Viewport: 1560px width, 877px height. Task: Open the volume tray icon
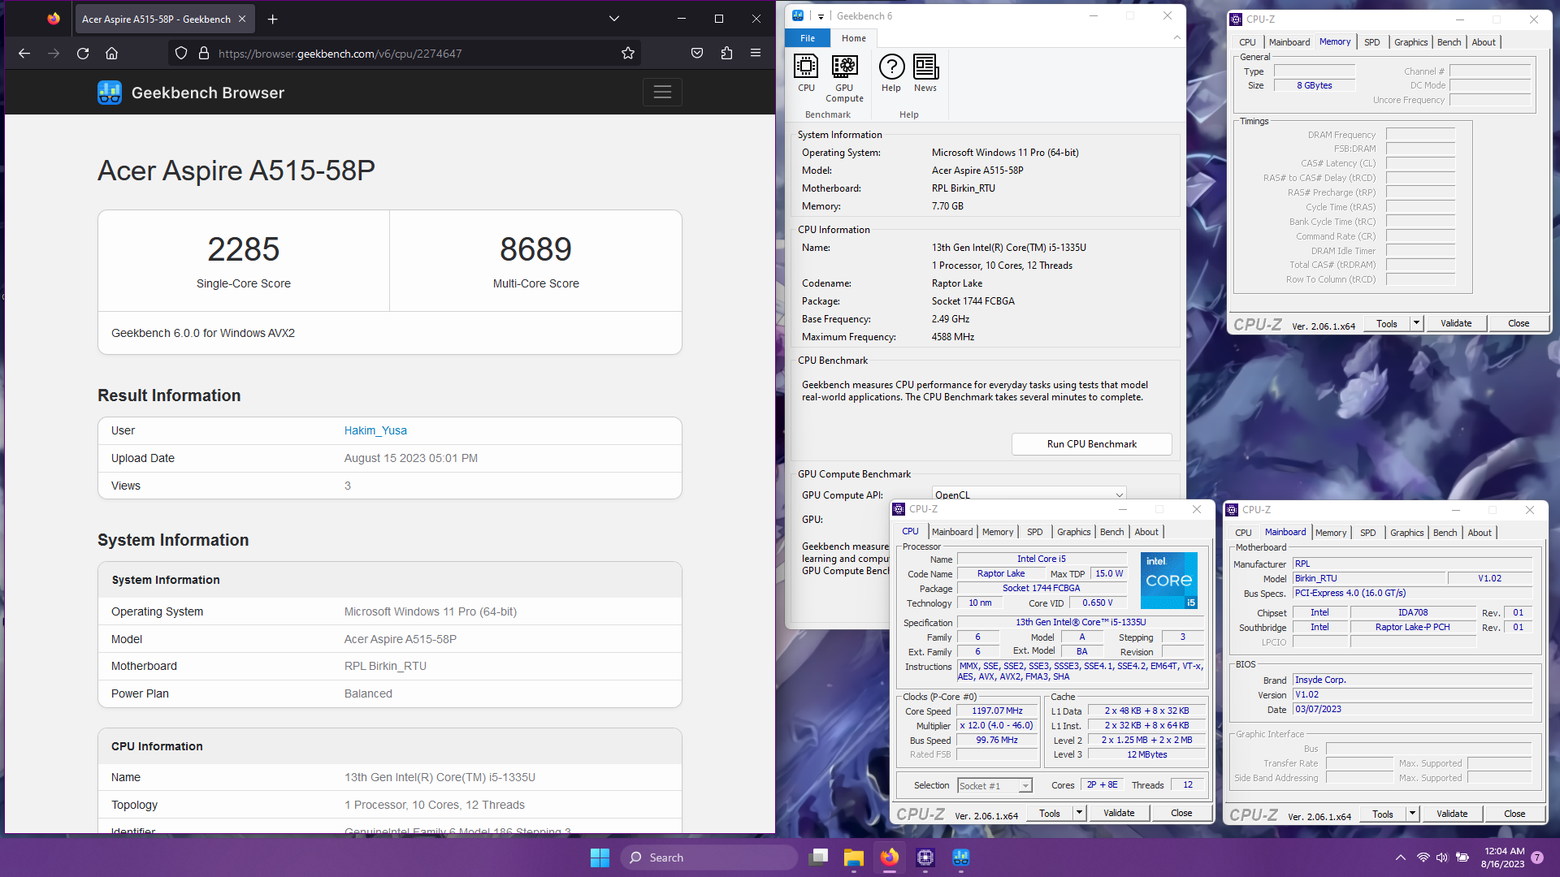[1442, 858]
